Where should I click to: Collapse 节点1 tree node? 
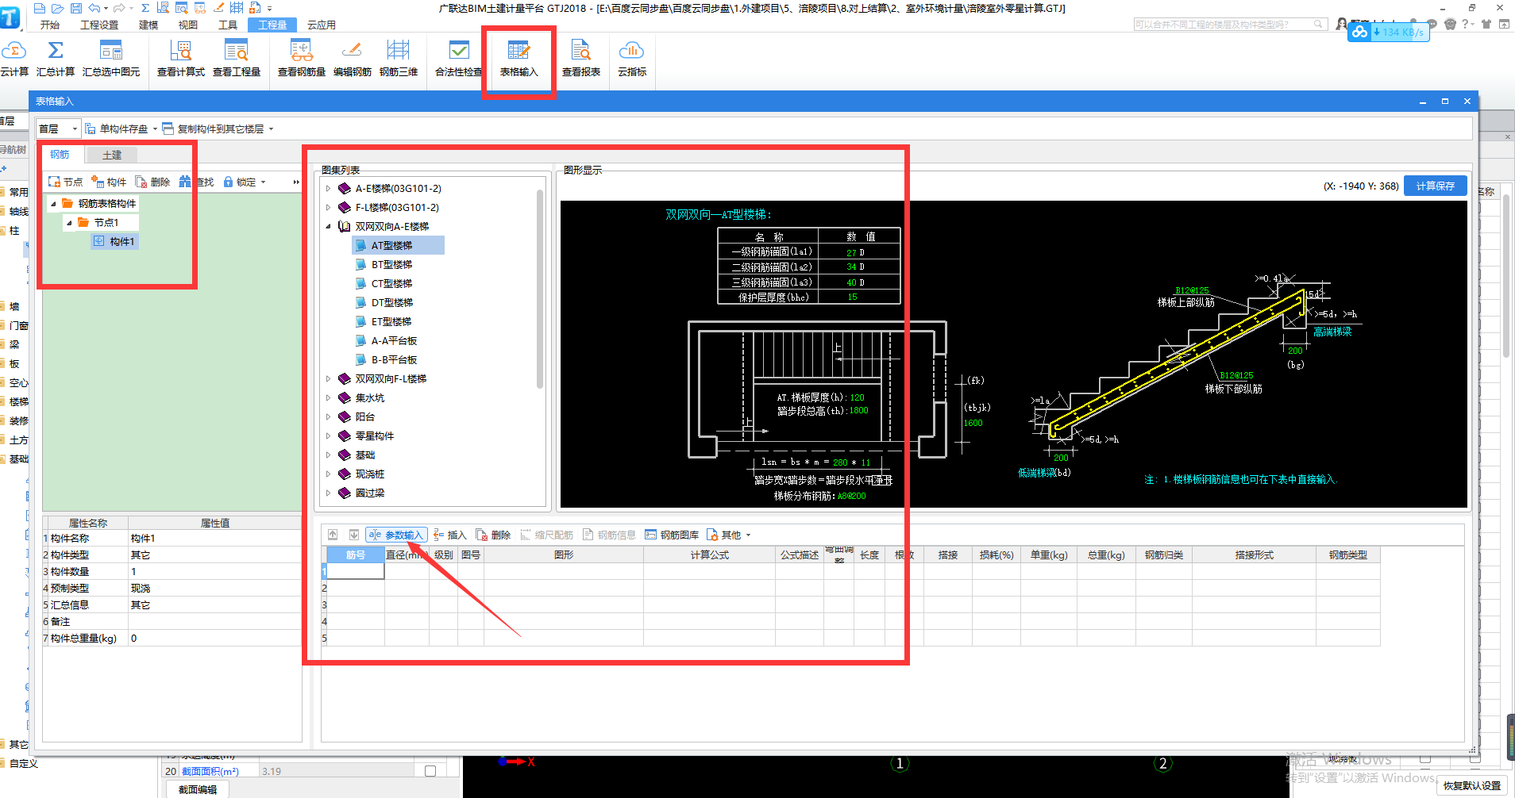coord(69,223)
